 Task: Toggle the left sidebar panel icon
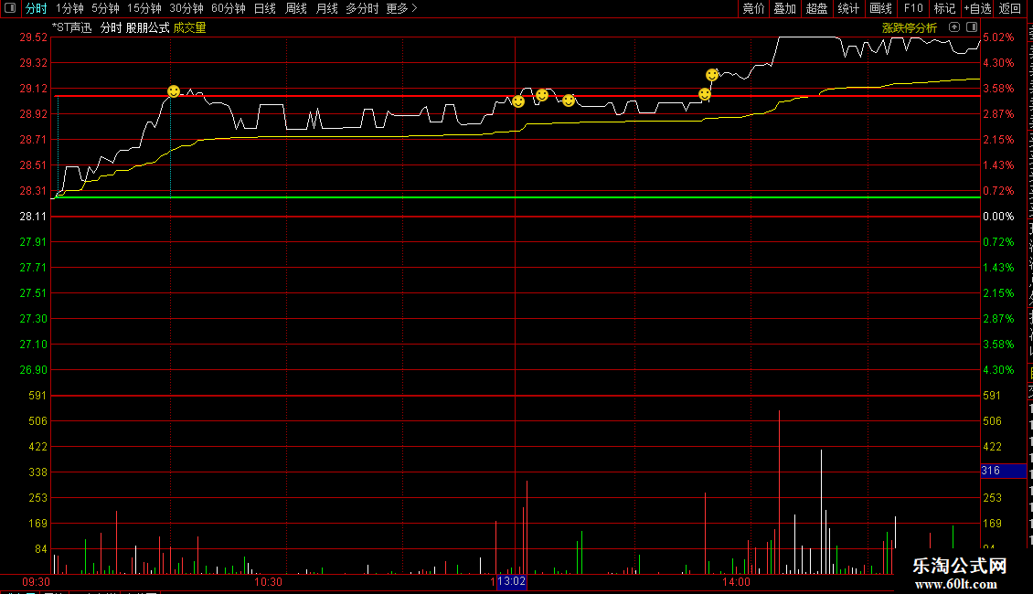pyautogui.click(x=10, y=8)
